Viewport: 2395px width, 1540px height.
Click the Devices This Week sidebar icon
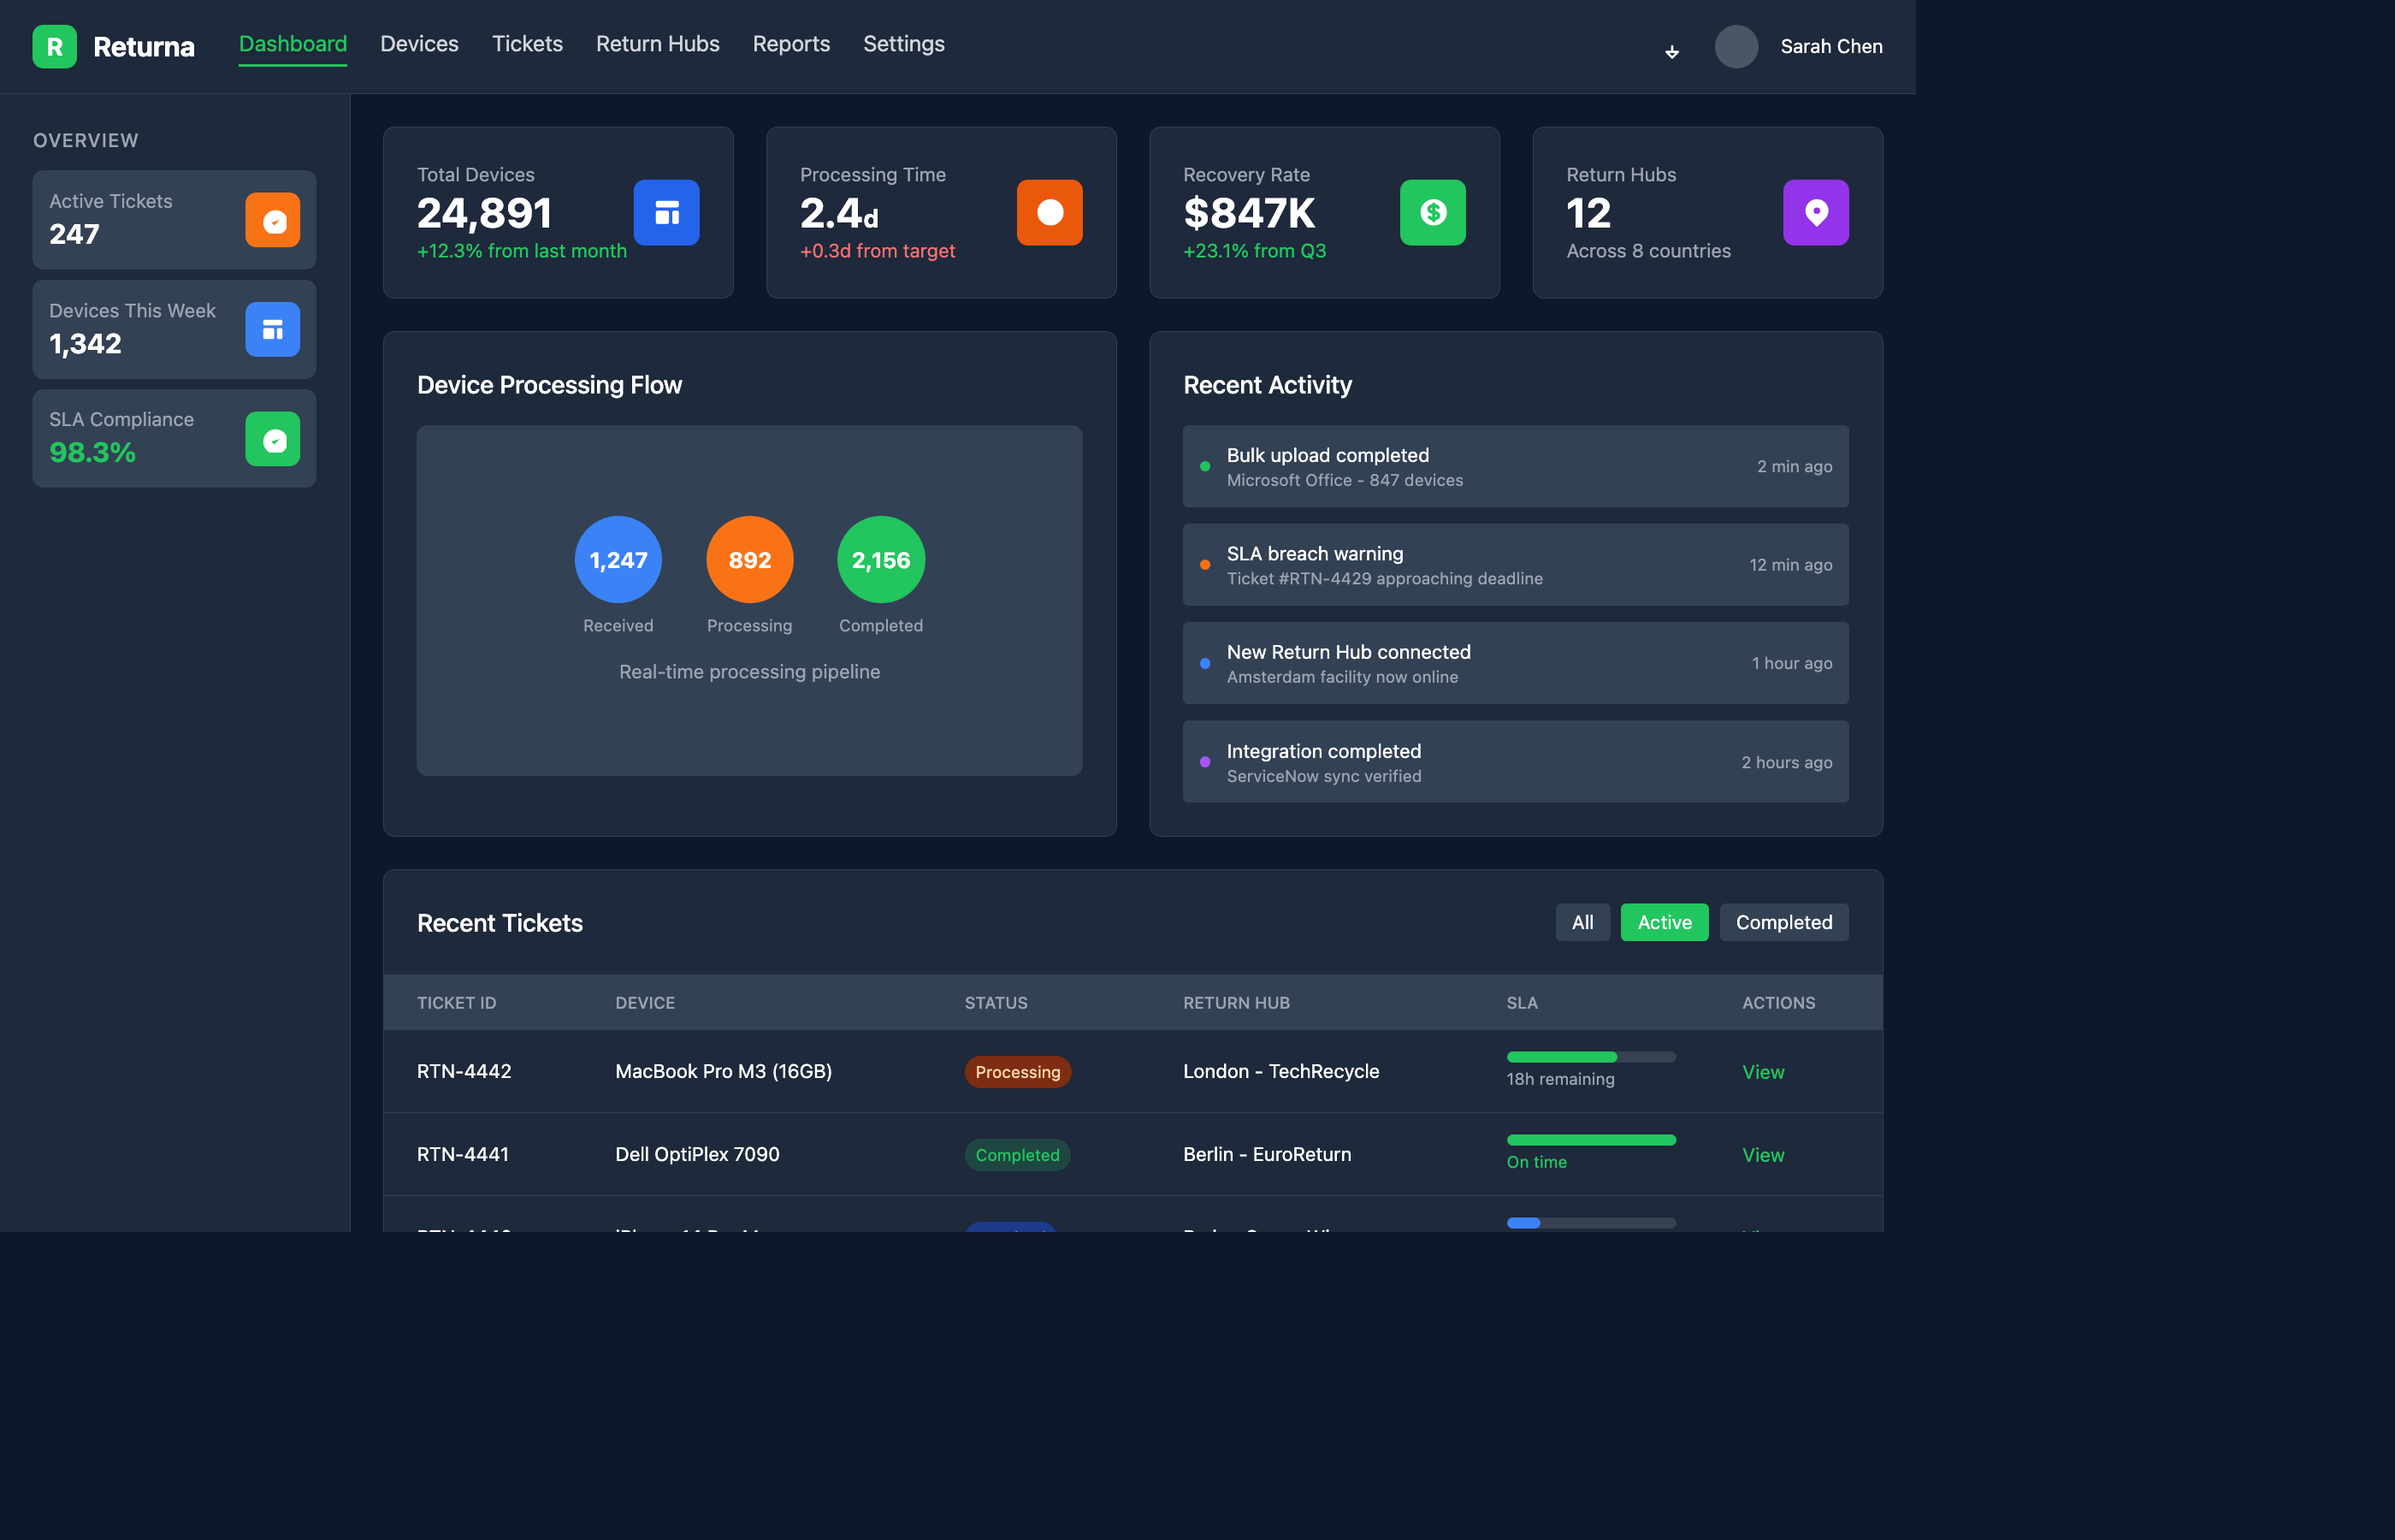point(272,328)
